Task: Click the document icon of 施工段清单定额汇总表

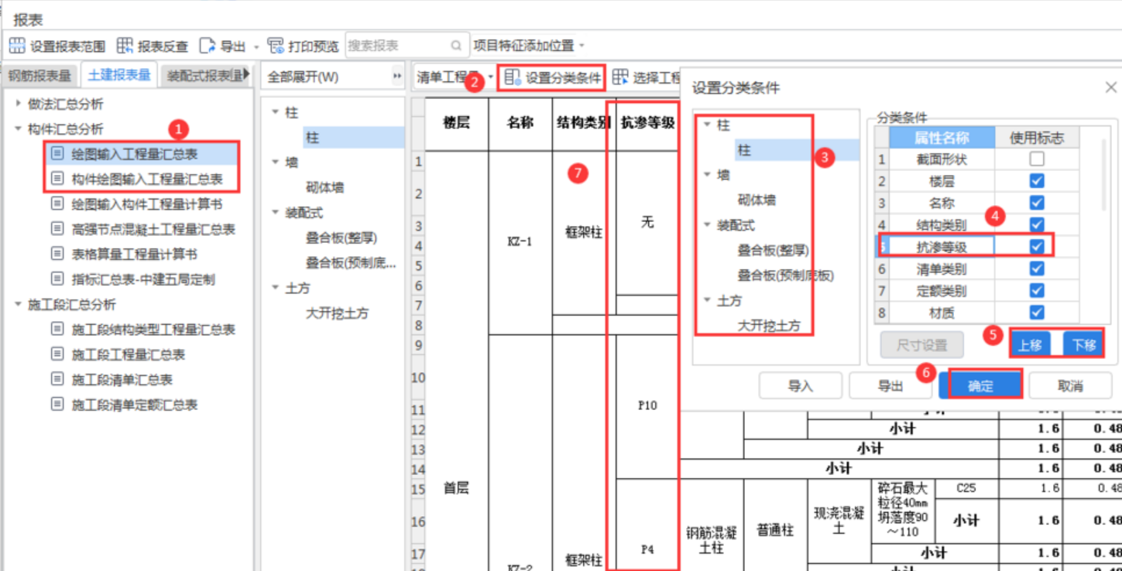Action: click(57, 405)
